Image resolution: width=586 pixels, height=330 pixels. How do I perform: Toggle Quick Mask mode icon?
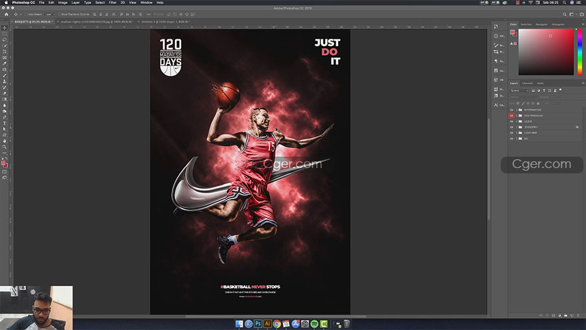tap(5, 172)
